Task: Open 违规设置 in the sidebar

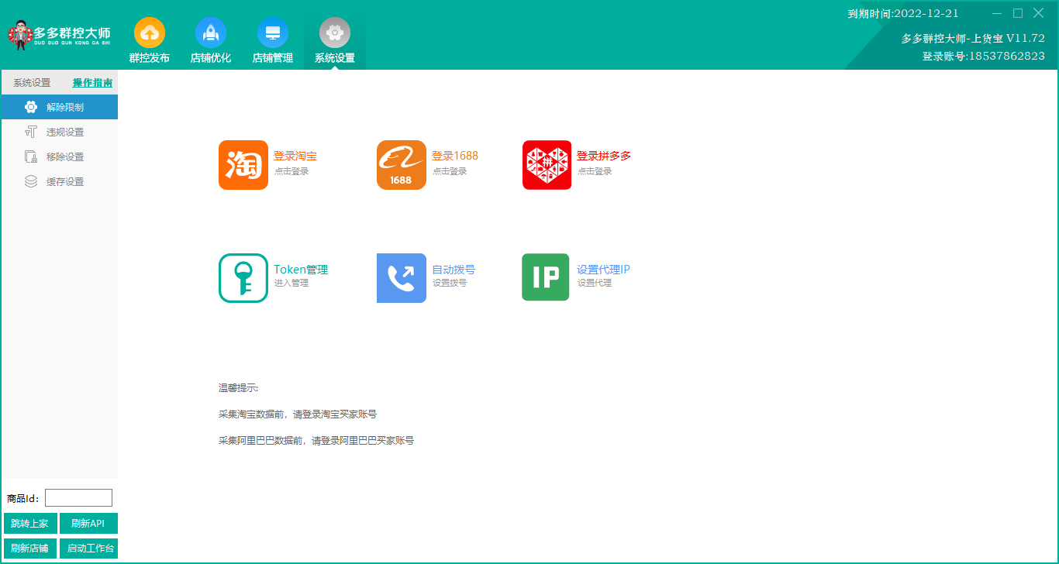Action: [x=64, y=132]
